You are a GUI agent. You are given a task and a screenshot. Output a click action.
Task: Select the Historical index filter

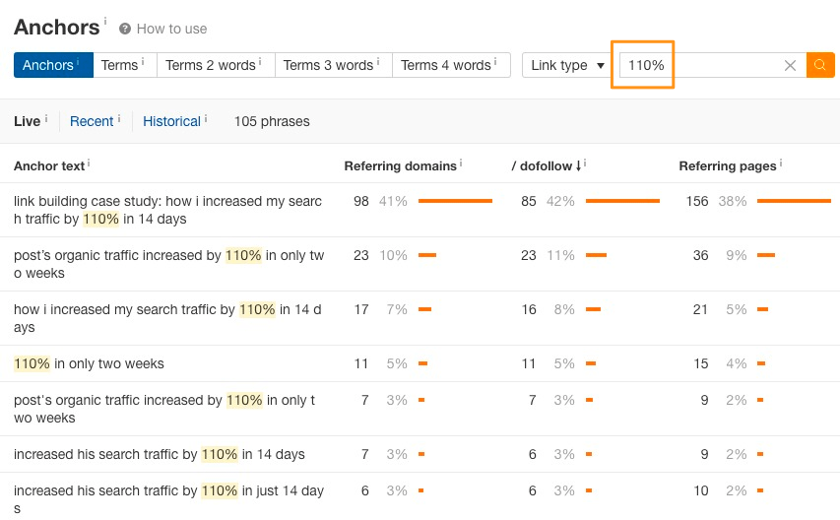171,121
